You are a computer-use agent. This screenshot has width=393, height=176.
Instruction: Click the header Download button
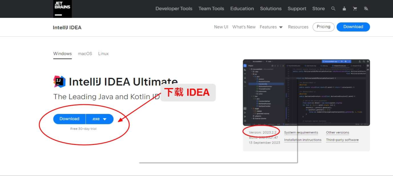coord(353,27)
